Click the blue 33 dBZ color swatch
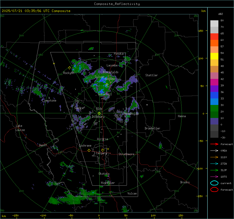 tap(214, 95)
